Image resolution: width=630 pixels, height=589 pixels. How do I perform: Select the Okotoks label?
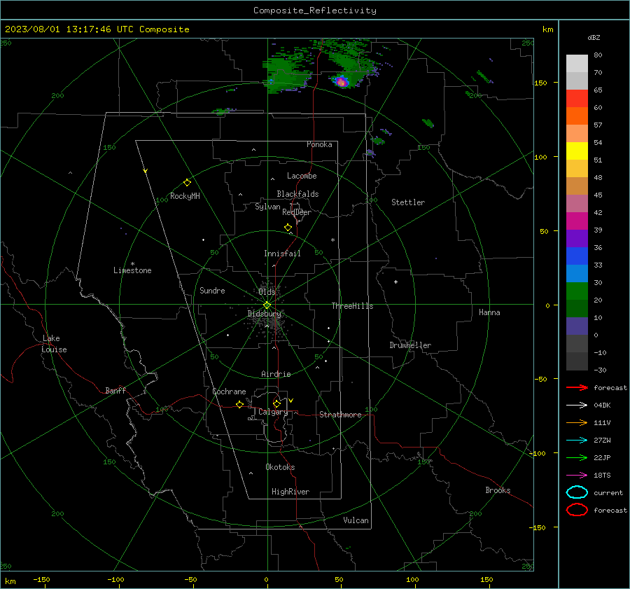click(280, 467)
